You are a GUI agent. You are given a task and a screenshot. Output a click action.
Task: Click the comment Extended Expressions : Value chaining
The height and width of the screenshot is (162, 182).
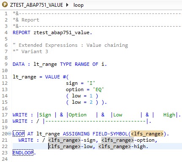click(x=71, y=45)
